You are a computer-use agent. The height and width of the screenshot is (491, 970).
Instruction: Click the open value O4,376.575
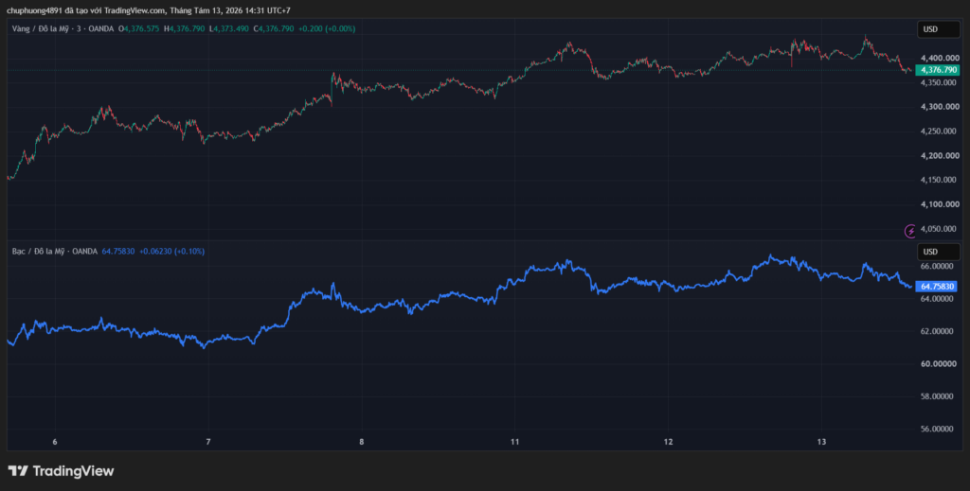[x=140, y=28]
